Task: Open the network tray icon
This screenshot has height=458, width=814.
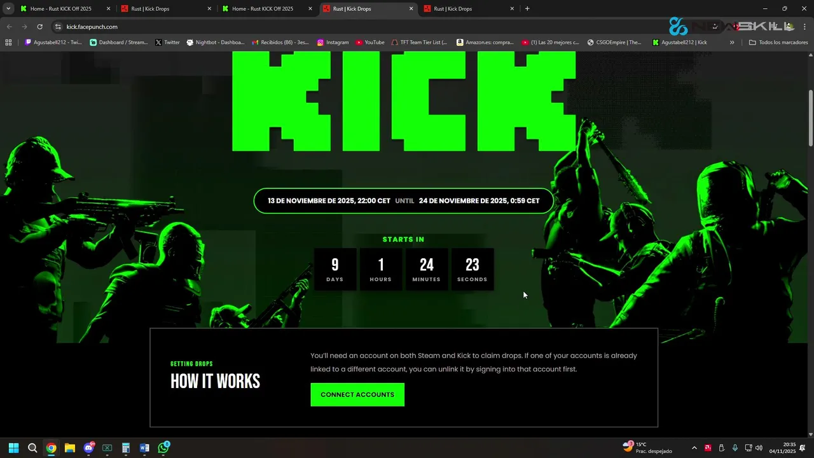Action: click(x=748, y=448)
